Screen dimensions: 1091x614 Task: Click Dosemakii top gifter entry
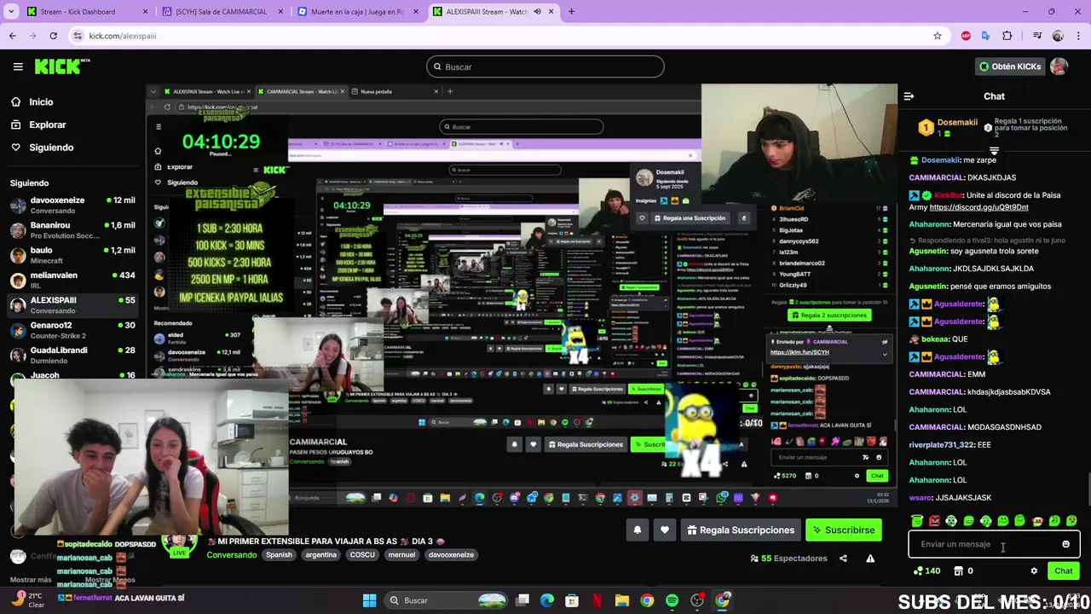[x=948, y=127]
